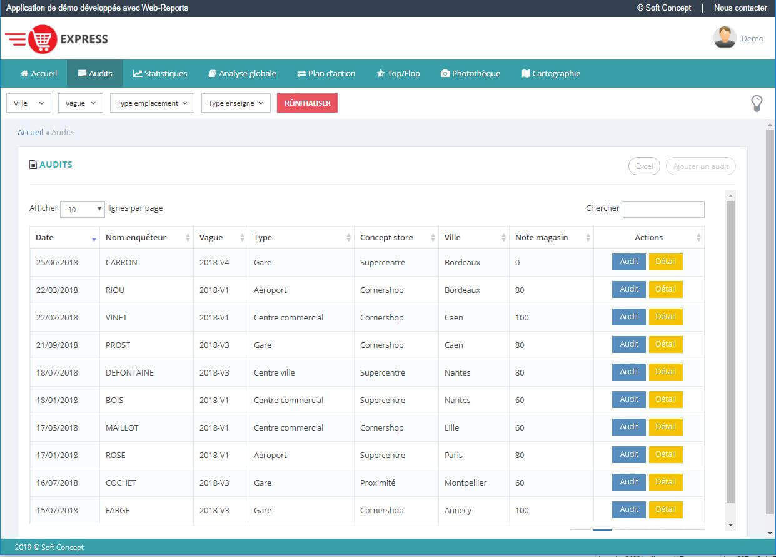View Détail for ROSE row

click(666, 454)
